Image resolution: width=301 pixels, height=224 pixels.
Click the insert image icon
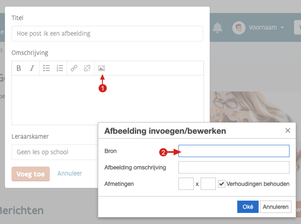click(102, 68)
